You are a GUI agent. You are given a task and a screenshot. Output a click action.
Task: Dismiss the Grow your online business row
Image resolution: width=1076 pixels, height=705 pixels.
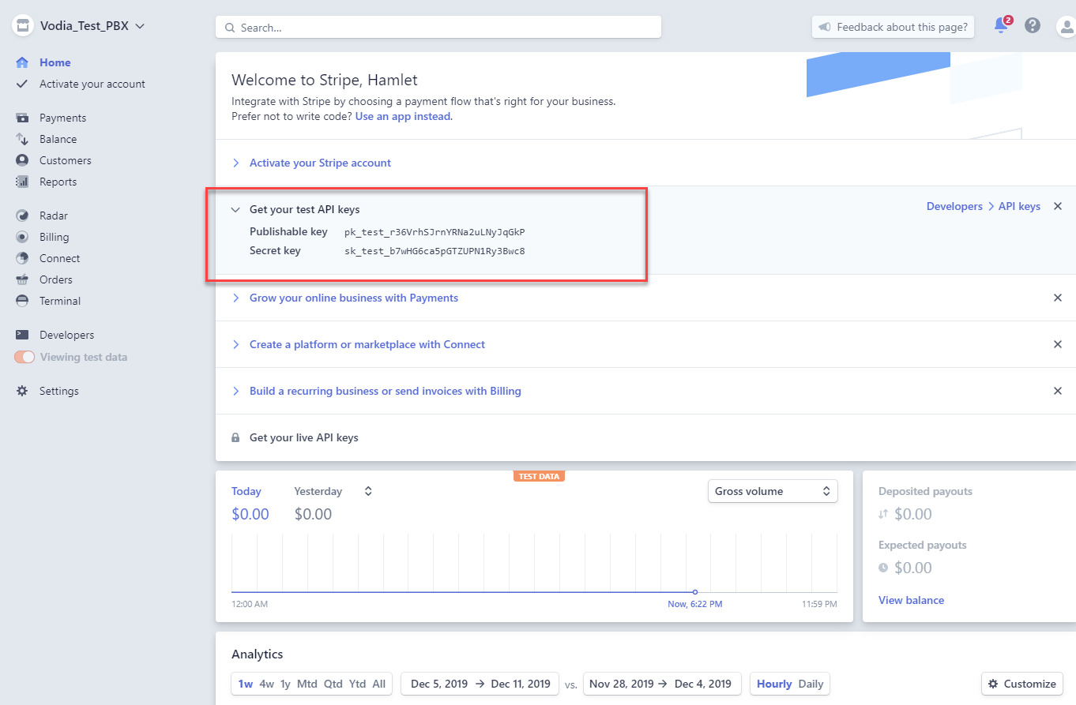coord(1058,298)
